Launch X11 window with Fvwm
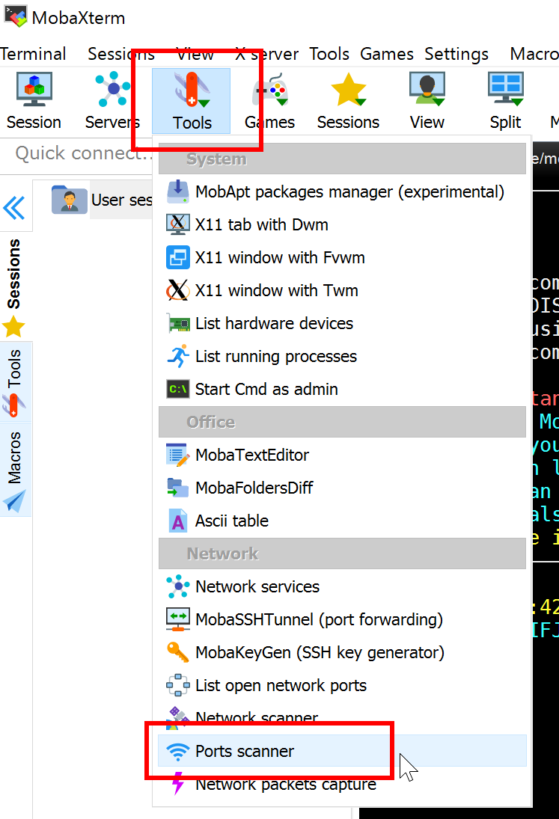559x819 pixels. point(342,257)
